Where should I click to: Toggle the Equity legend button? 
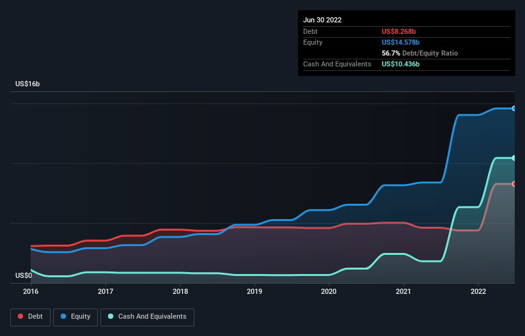[x=75, y=317]
